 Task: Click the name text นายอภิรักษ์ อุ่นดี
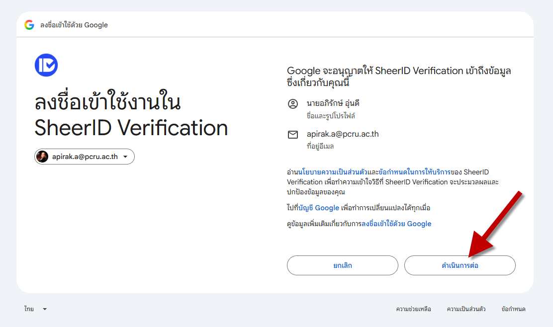333,103
